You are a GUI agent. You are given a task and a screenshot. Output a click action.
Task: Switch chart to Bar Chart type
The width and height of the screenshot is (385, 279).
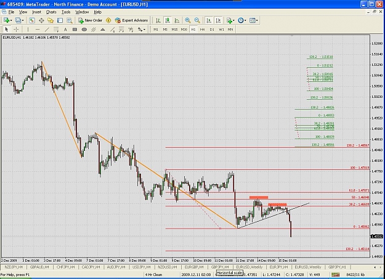(158, 20)
